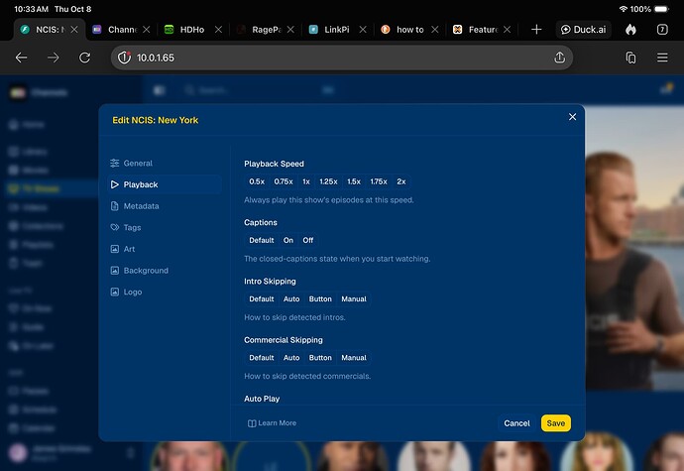Viewport: 684px width, 471px height.
Task: Set Commercial Skipping to Auto
Action: point(291,358)
